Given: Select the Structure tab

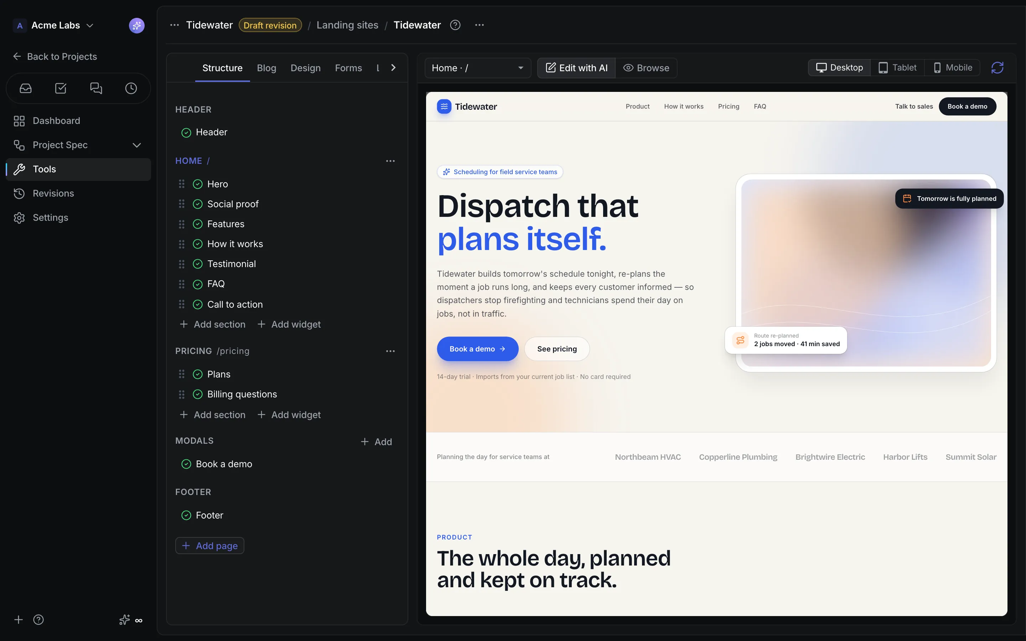Looking at the screenshot, I should point(222,68).
